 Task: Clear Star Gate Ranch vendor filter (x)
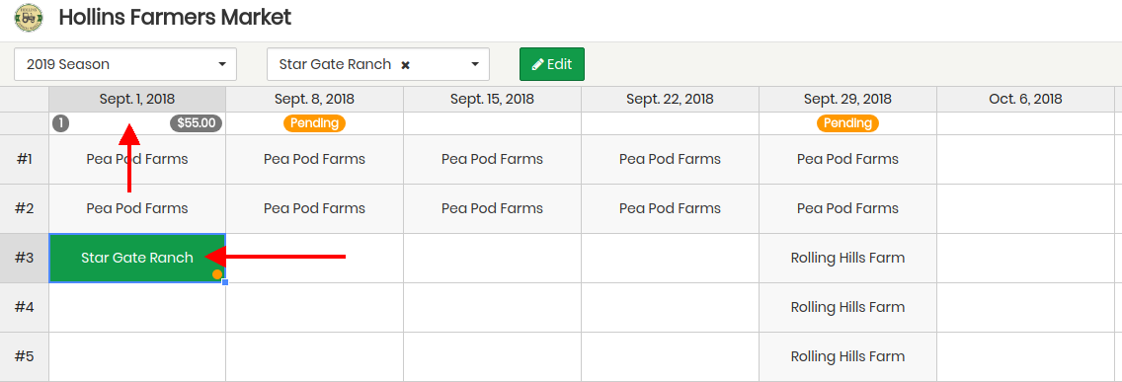[x=405, y=65]
